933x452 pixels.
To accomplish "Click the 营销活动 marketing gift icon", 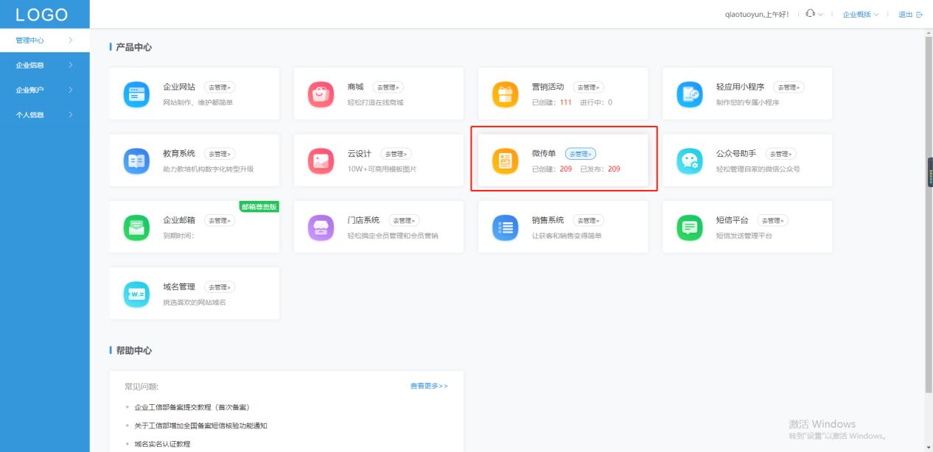I will [x=505, y=93].
